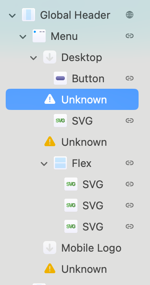Collapse the Flex container chevron
This screenshot has height=285, width=150.
pos(44,164)
